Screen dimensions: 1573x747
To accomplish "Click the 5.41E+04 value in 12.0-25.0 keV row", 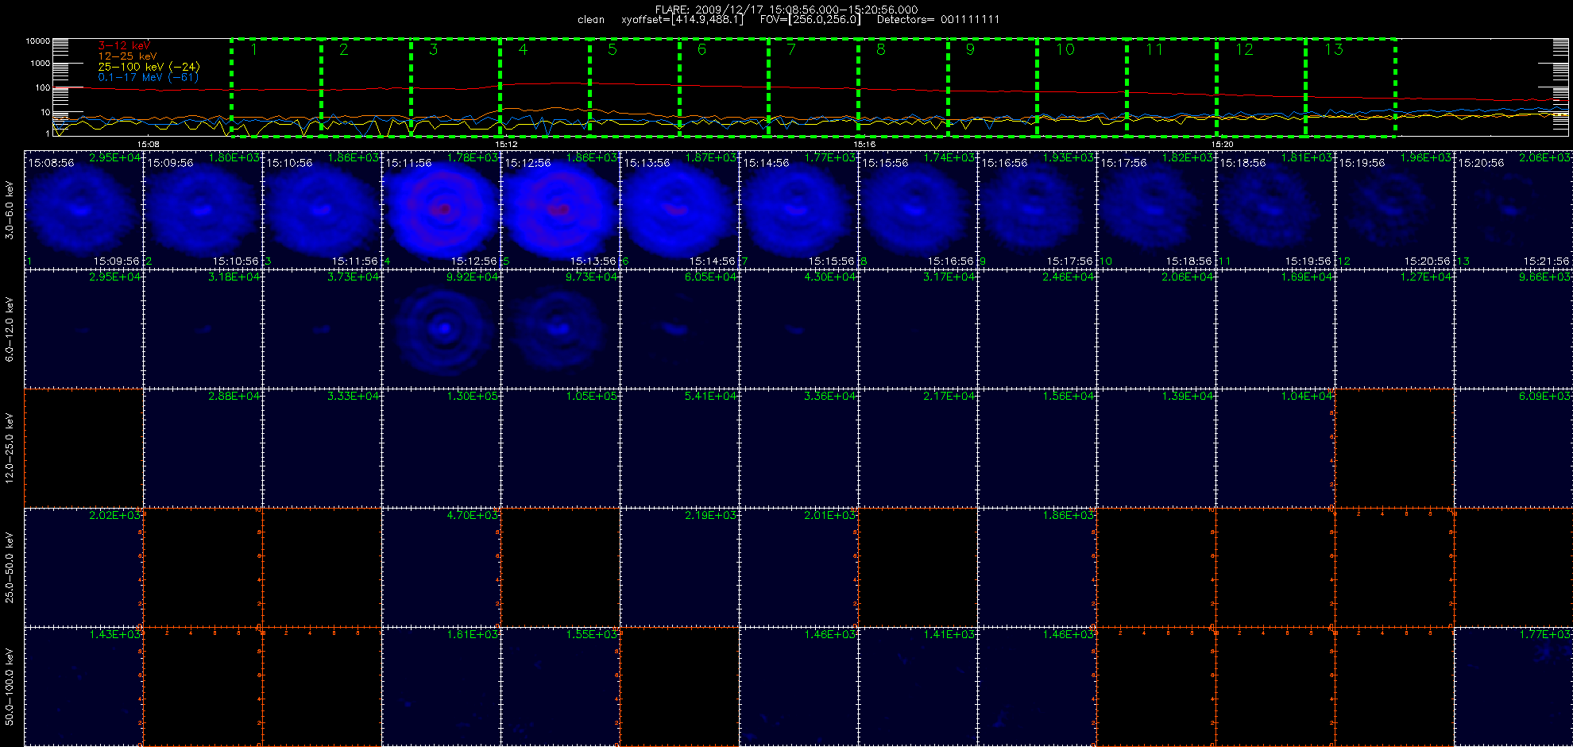I will click(711, 397).
